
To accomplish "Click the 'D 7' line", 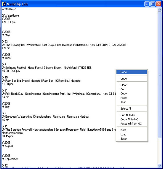I will coord(4,64).
